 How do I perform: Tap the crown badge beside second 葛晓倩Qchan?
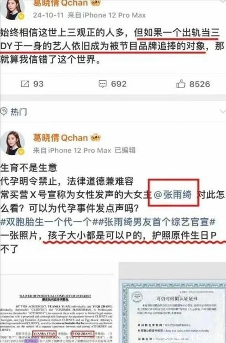click(x=95, y=138)
